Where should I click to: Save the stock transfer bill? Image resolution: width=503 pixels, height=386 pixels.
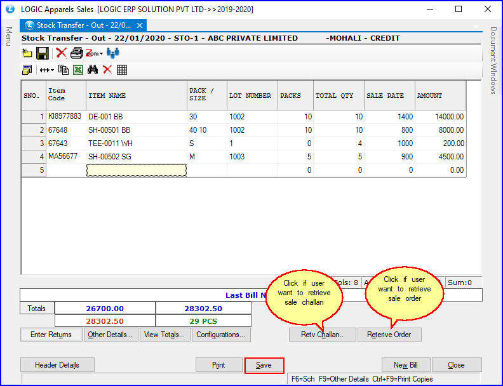coord(264,366)
